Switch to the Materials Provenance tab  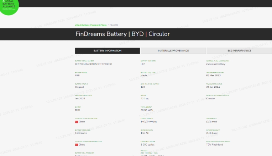173,51
